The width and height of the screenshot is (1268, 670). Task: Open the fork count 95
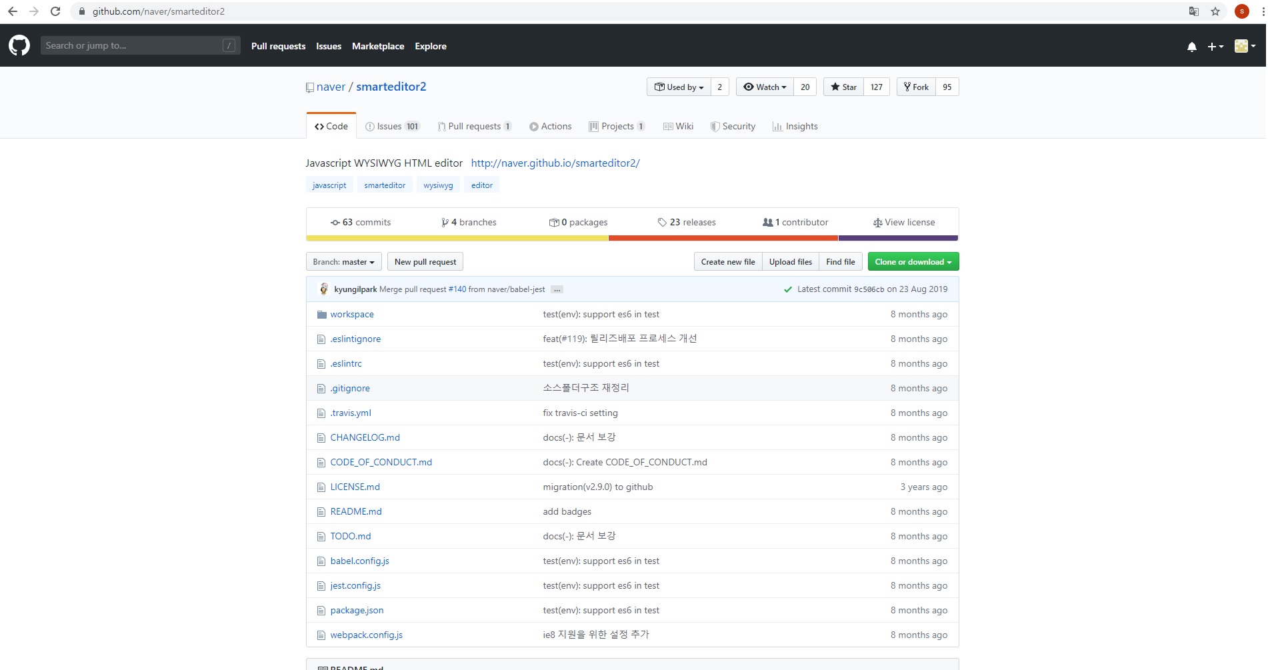(x=947, y=87)
